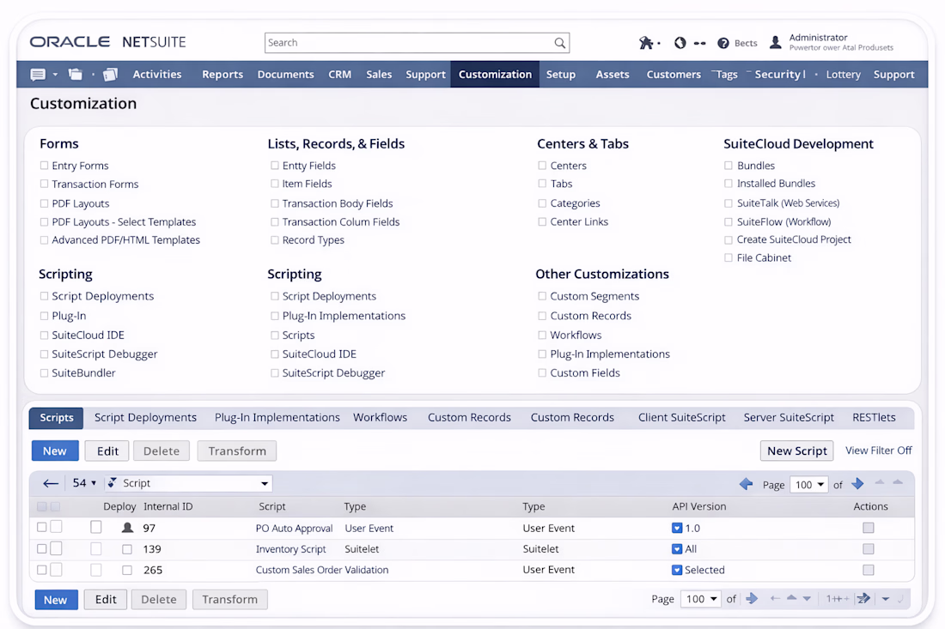This screenshot has width=945, height=629.
Task: Click the bottom Edit button
Action: coord(106,600)
